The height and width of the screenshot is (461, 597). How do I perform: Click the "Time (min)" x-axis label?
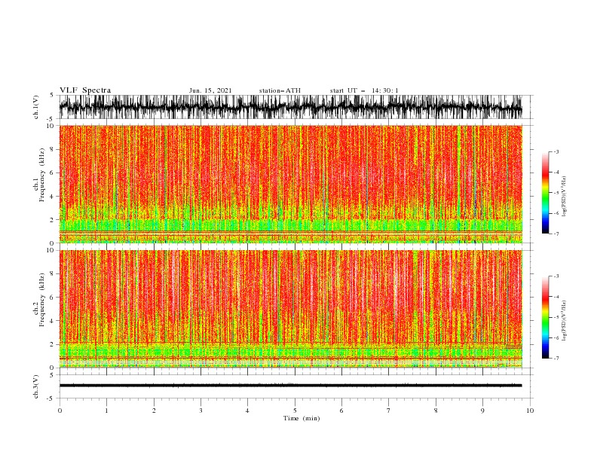pyautogui.click(x=302, y=418)
